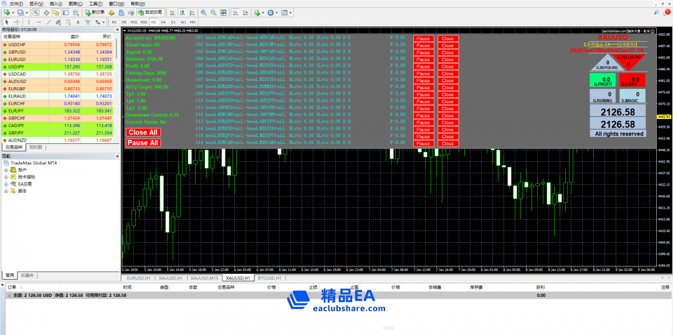673x335 pixels.
Task: Expand the 技术指标 tree node
Action: tap(6, 177)
